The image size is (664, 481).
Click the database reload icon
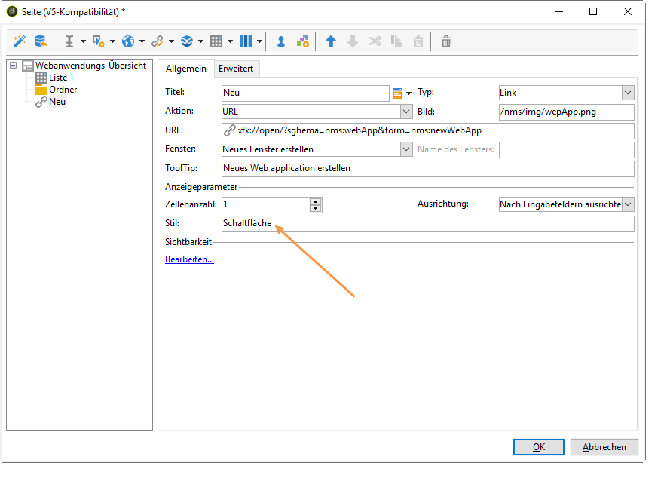coord(41,41)
